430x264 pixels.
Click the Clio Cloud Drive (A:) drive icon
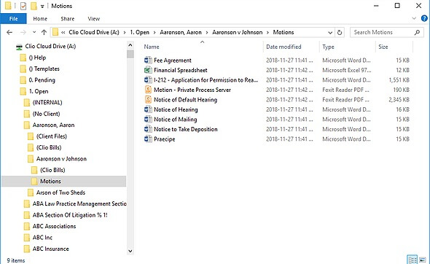pyautogui.click(x=19, y=47)
